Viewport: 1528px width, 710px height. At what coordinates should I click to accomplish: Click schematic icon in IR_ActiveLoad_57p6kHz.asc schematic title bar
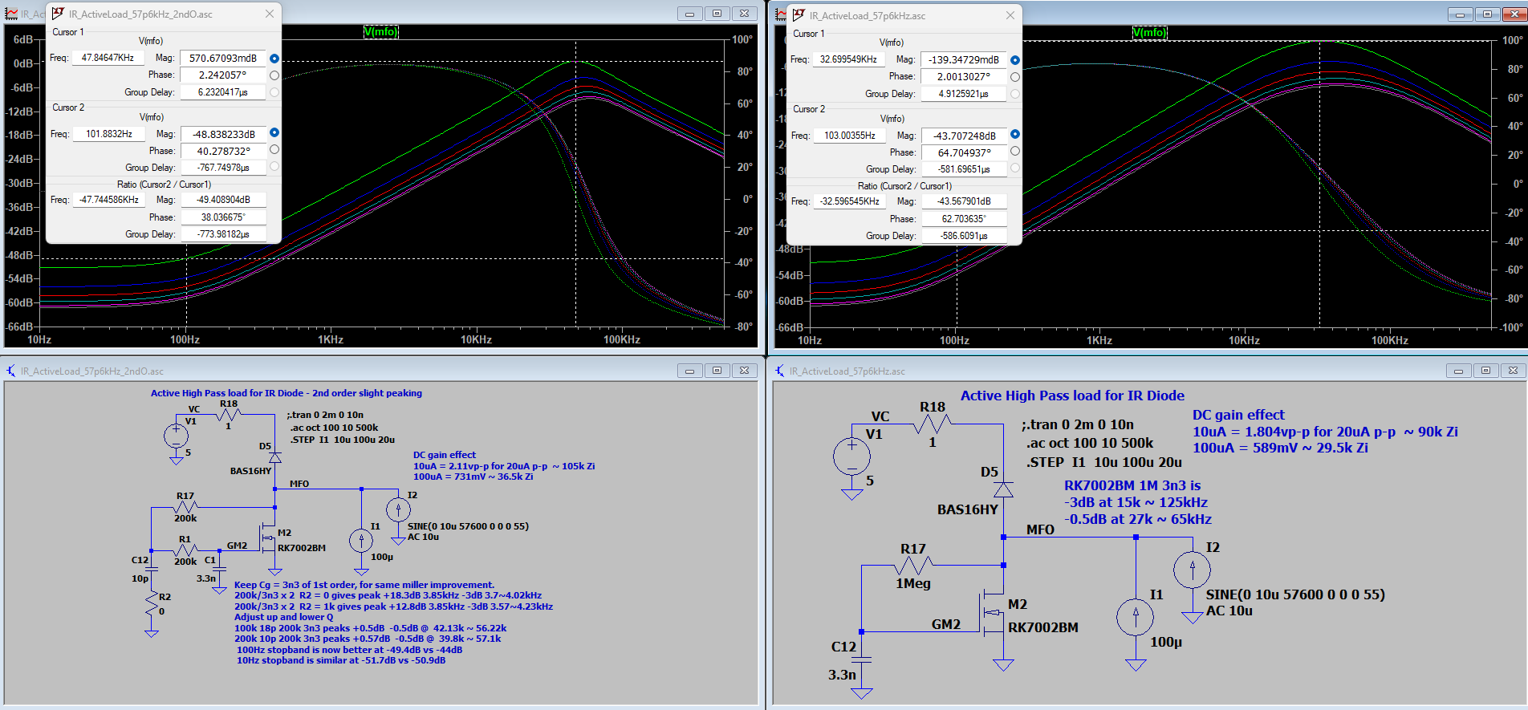click(780, 371)
